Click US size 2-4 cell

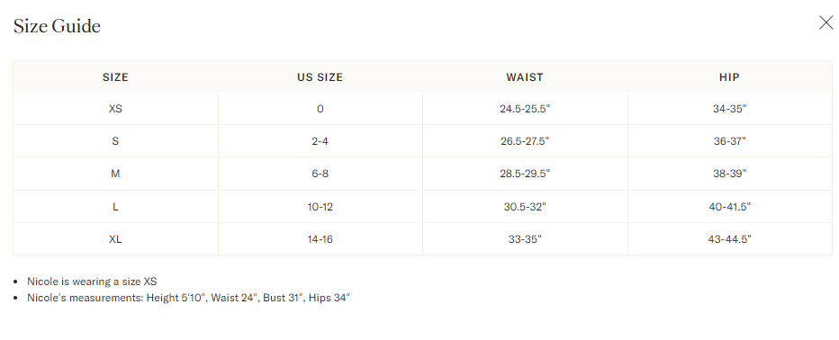pos(320,141)
